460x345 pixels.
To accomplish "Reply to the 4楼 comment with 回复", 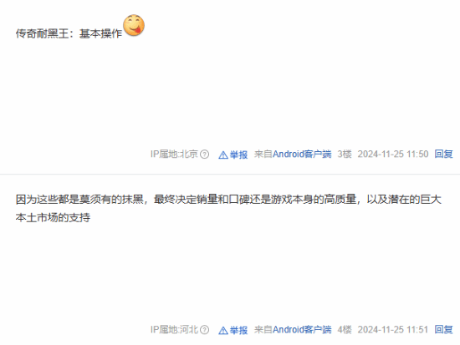I will [443, 329].
